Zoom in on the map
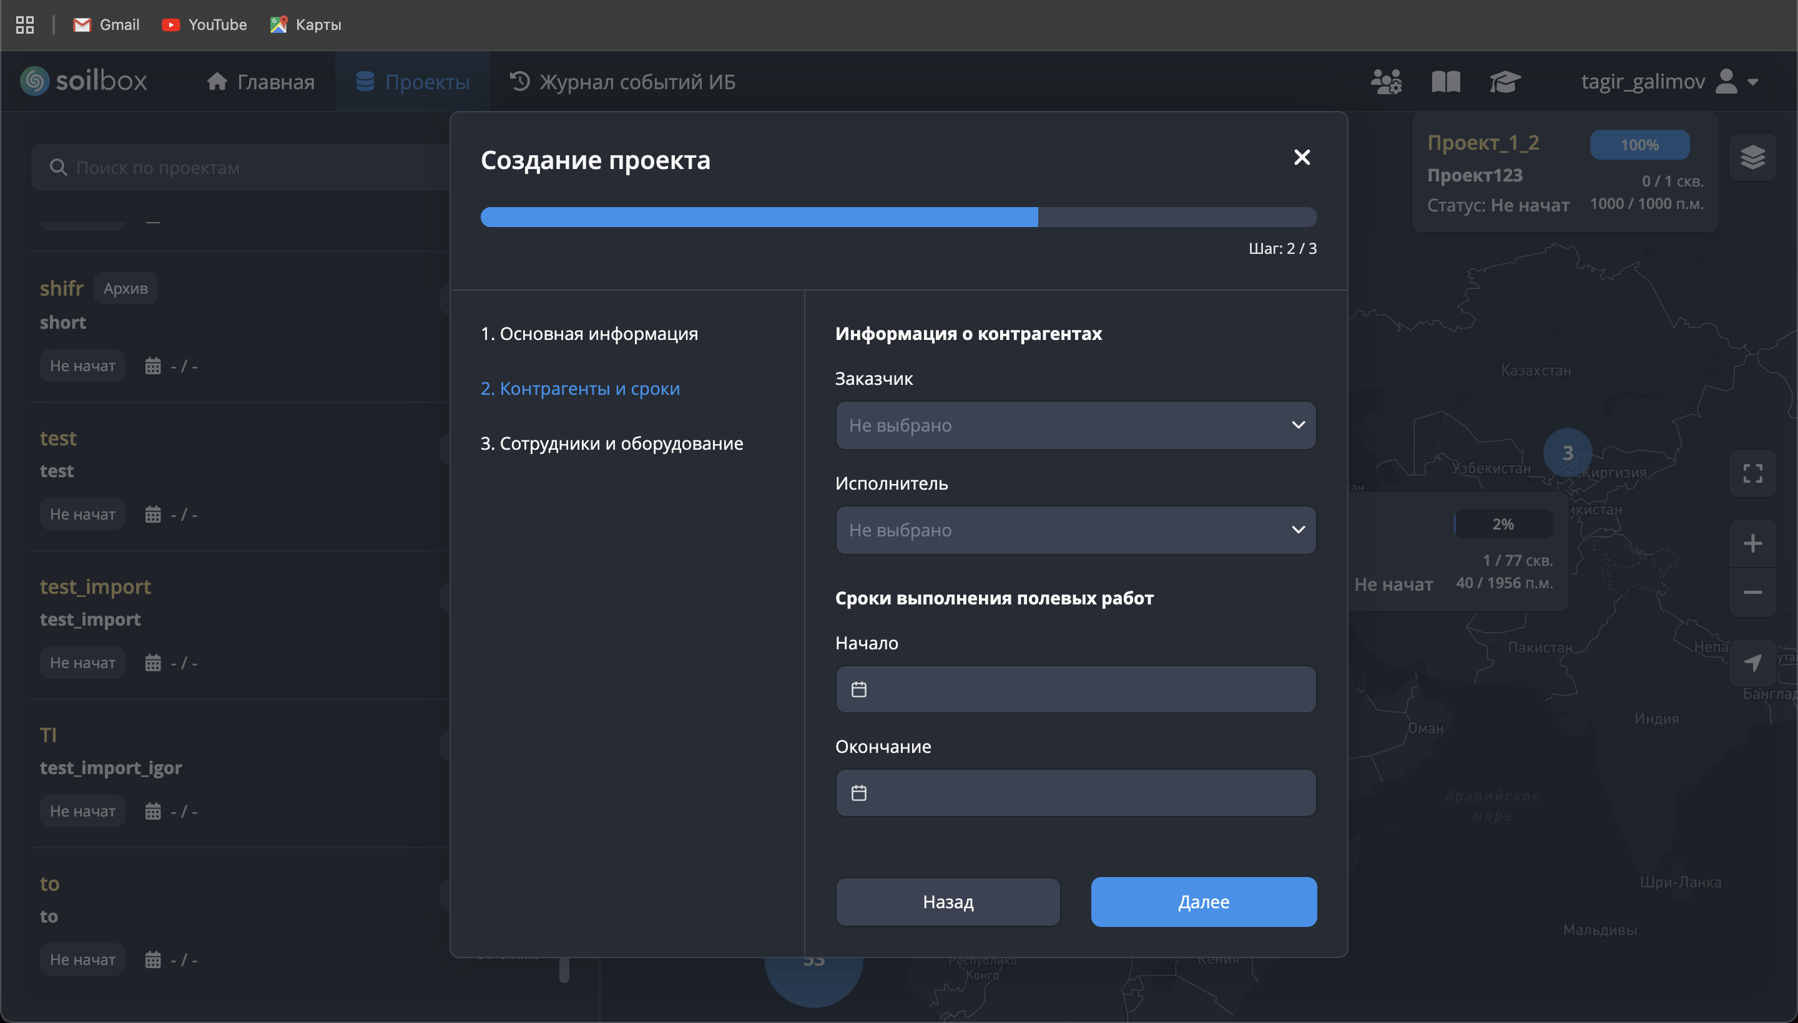Viewport: 1798px width, 1023px height. coord(1752,543)
